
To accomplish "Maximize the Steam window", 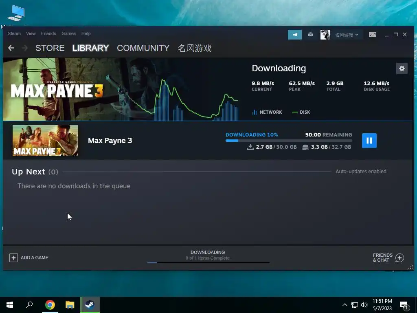I will (x=396, y=35).
